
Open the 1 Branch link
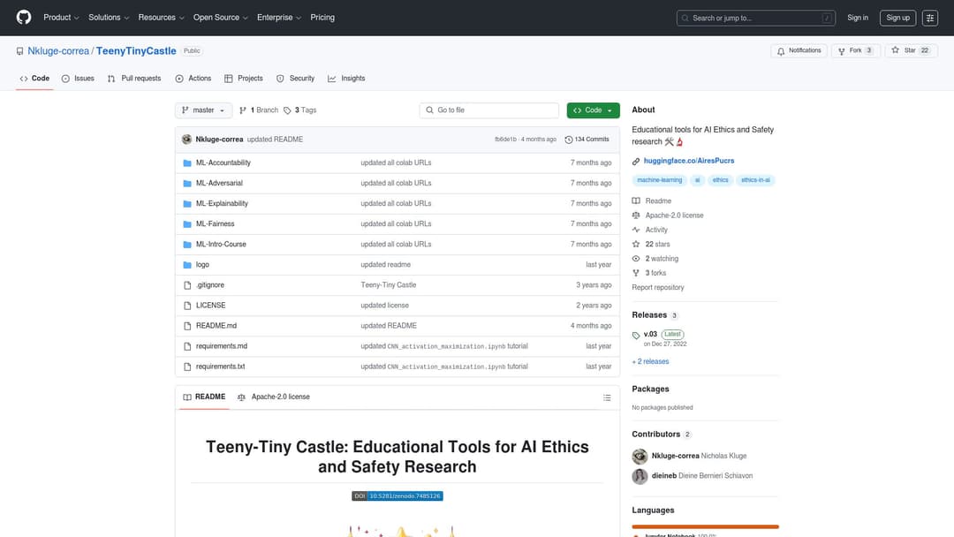259,110
